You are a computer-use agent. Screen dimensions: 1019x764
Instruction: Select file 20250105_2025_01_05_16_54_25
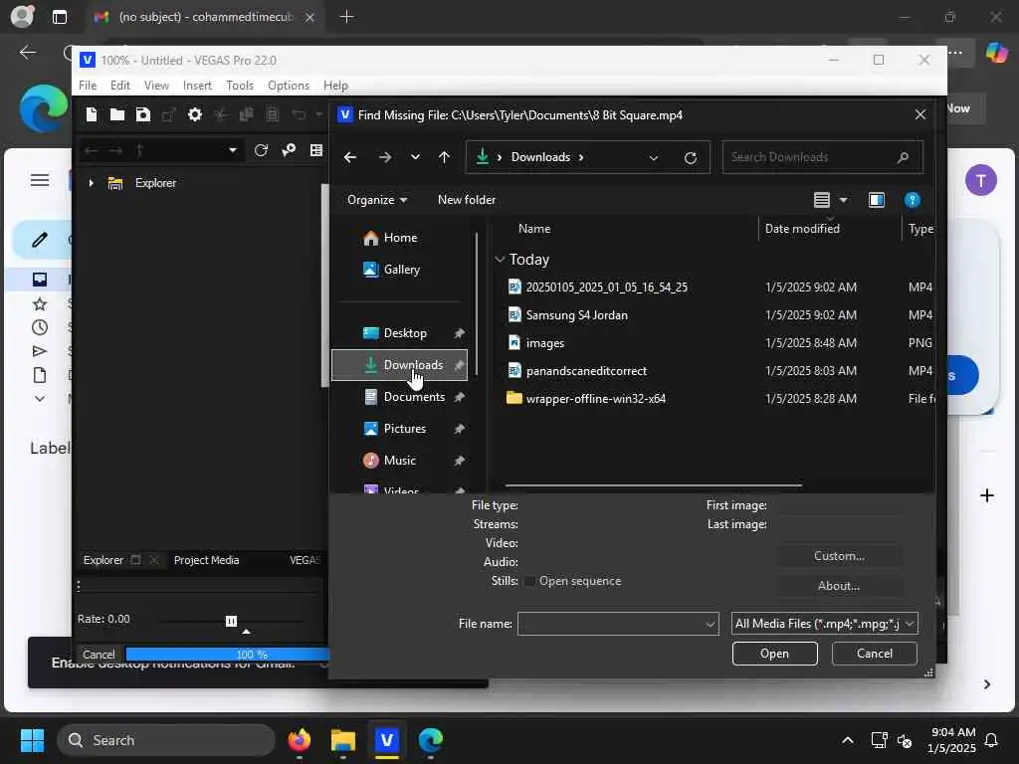(606, 287)
